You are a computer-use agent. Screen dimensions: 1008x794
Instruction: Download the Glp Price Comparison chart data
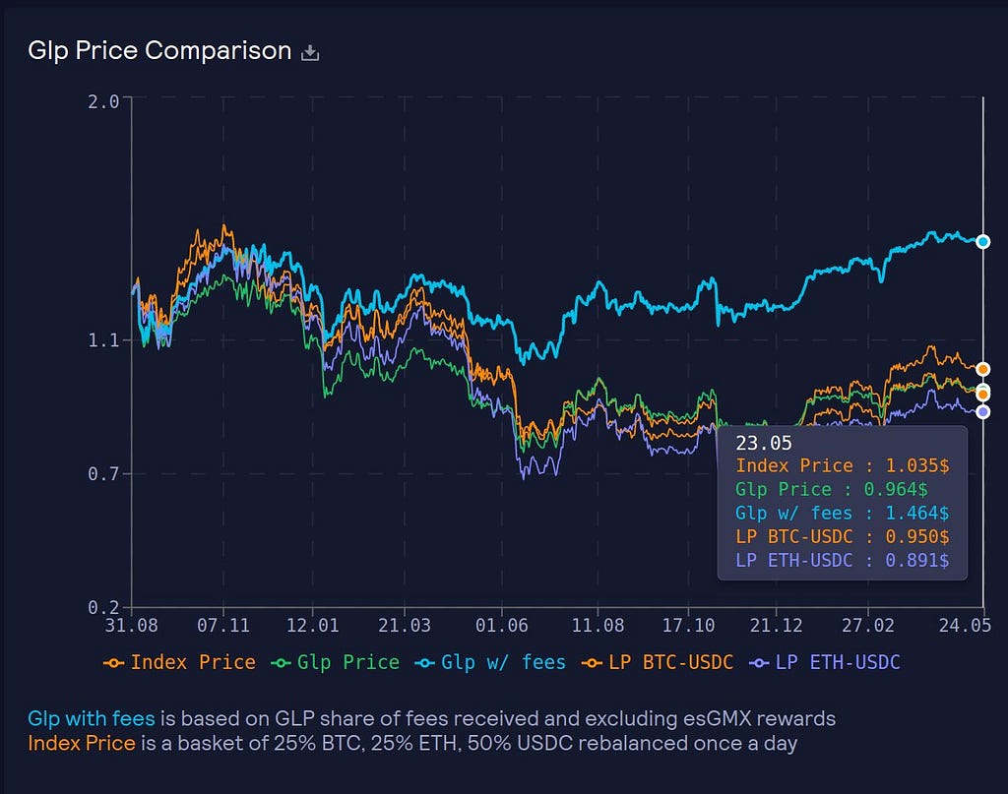(310, 52)
